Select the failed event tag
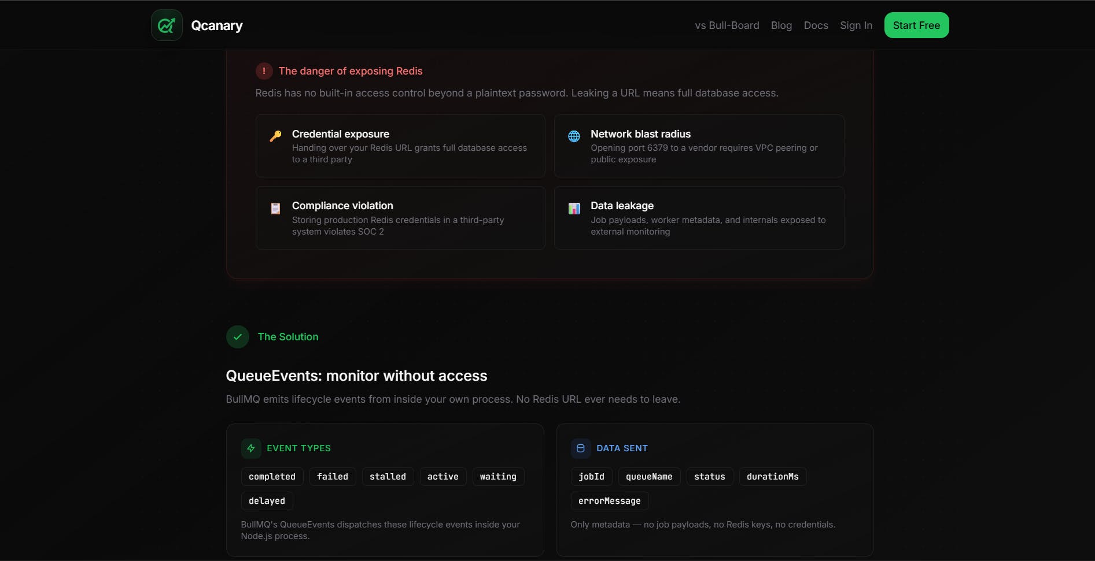The width and height of the screenshot is (1095, 561). (333, 477)
